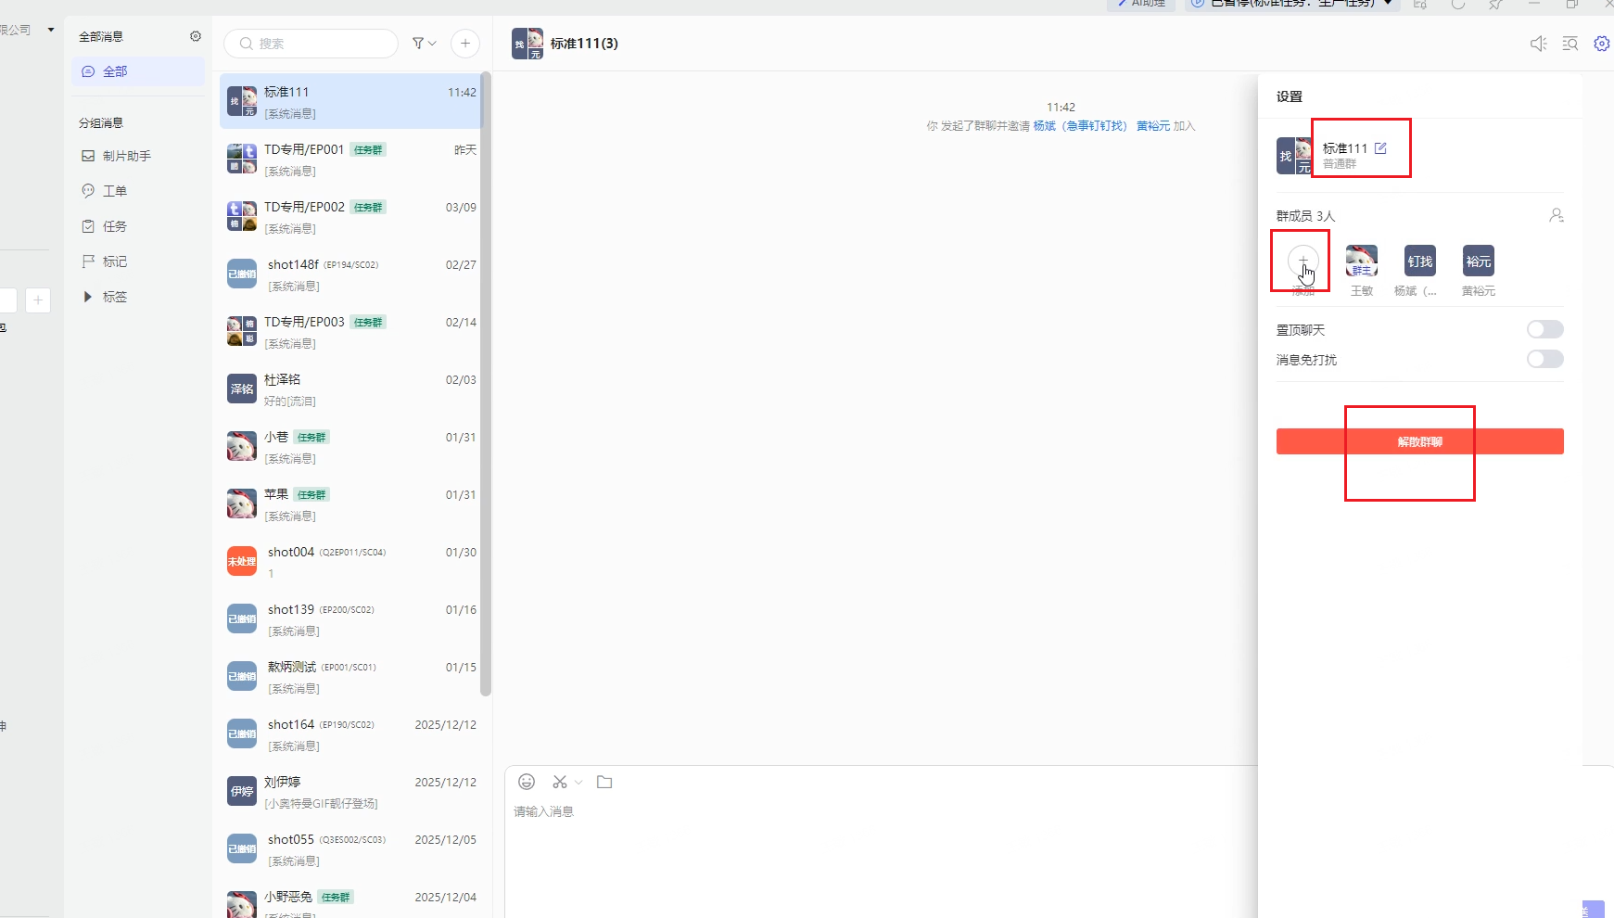1614x918 pixels.
Task: Select 工单 in the sidebar
Action: (x=114, y=191)
